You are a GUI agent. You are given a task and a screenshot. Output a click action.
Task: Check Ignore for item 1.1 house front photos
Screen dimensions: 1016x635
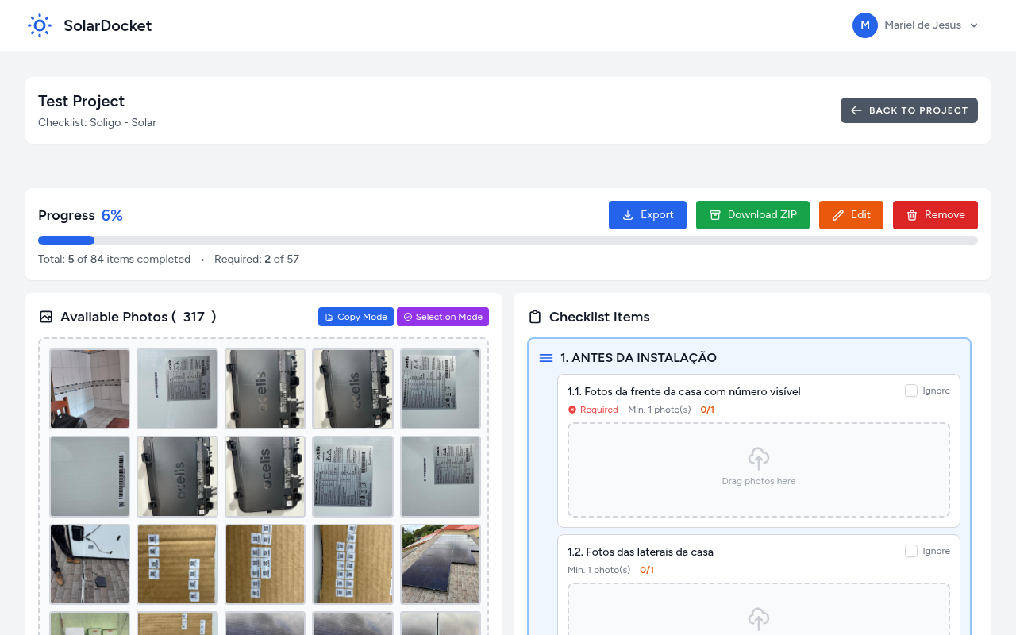click(911, 391)
